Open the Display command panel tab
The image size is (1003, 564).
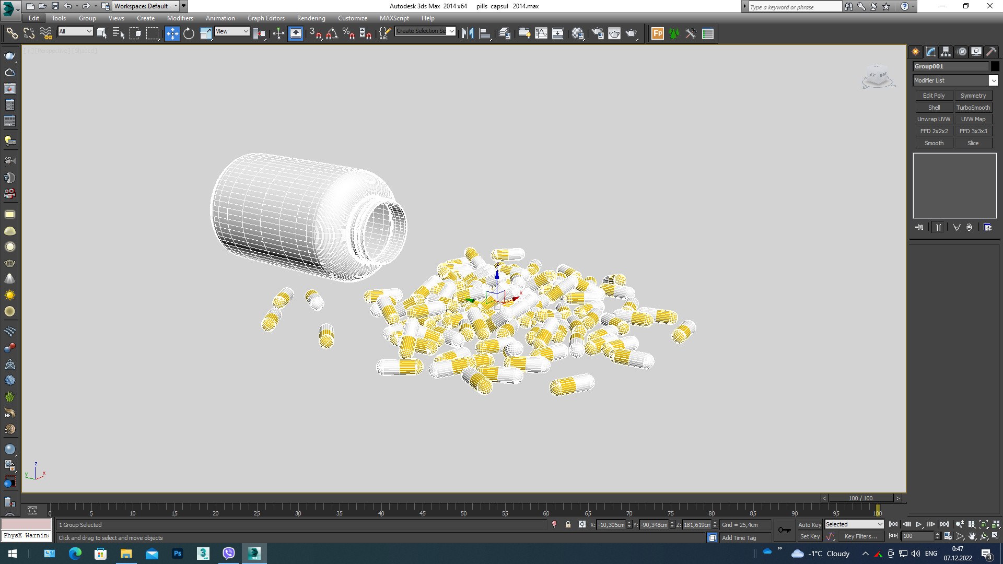pyautogui.click(x=976, y=52)
